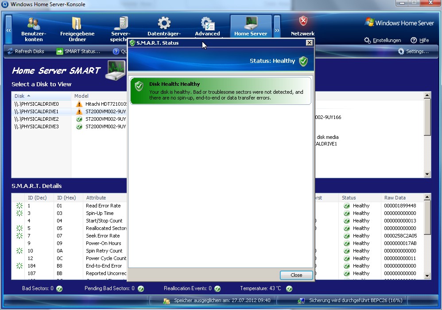Click critical marker icon on Read Error Rate row
This screenshot has width=442, height=310.
pos(19,206)
